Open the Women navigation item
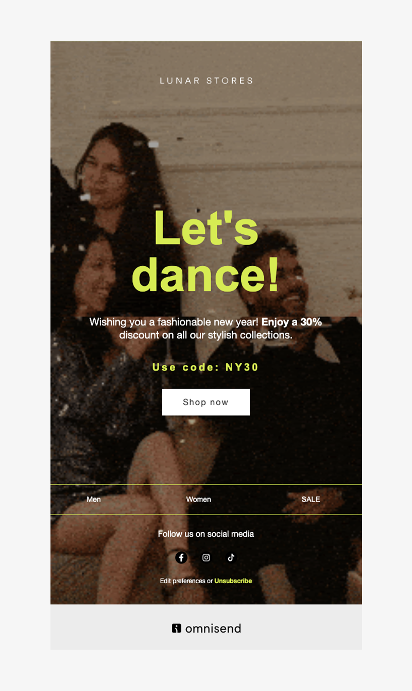Screen dimensions: 412x691 pos(198,500)
